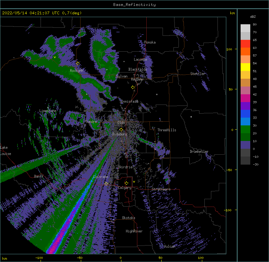This screenshot has width=269, height=262.
Task: Click the yellow diamond marker near RockyMH
Action: tap(78, 63)
